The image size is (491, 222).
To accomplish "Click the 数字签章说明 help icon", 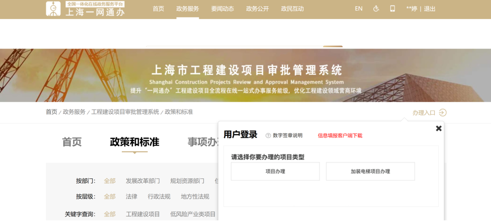I will [x=268, y=135].
